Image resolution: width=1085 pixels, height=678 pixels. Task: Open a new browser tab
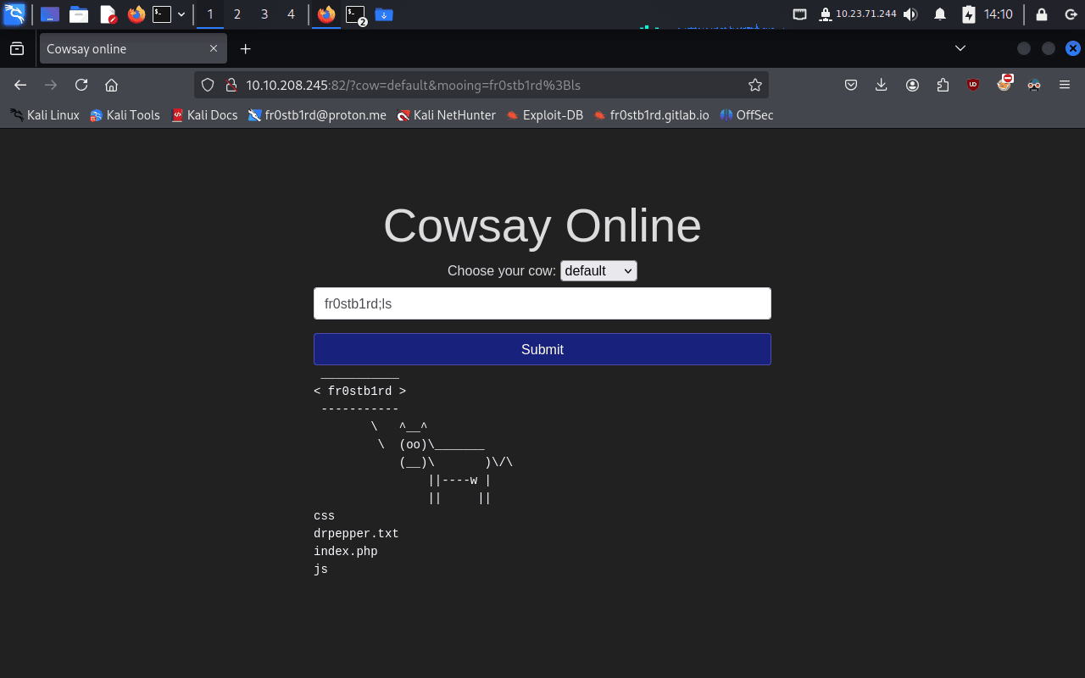tap(246, 49)
